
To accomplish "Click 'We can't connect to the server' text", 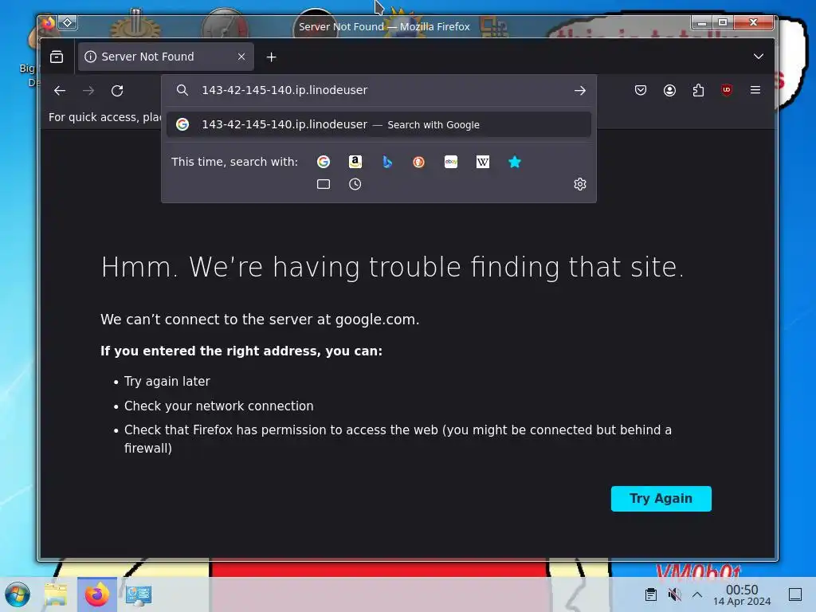I will click(x=260, y=320).
